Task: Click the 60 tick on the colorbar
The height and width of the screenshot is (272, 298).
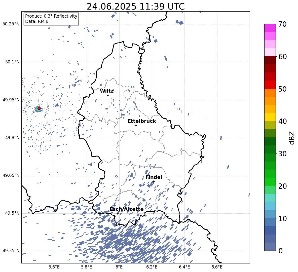Action: click(x=282, y=57)
